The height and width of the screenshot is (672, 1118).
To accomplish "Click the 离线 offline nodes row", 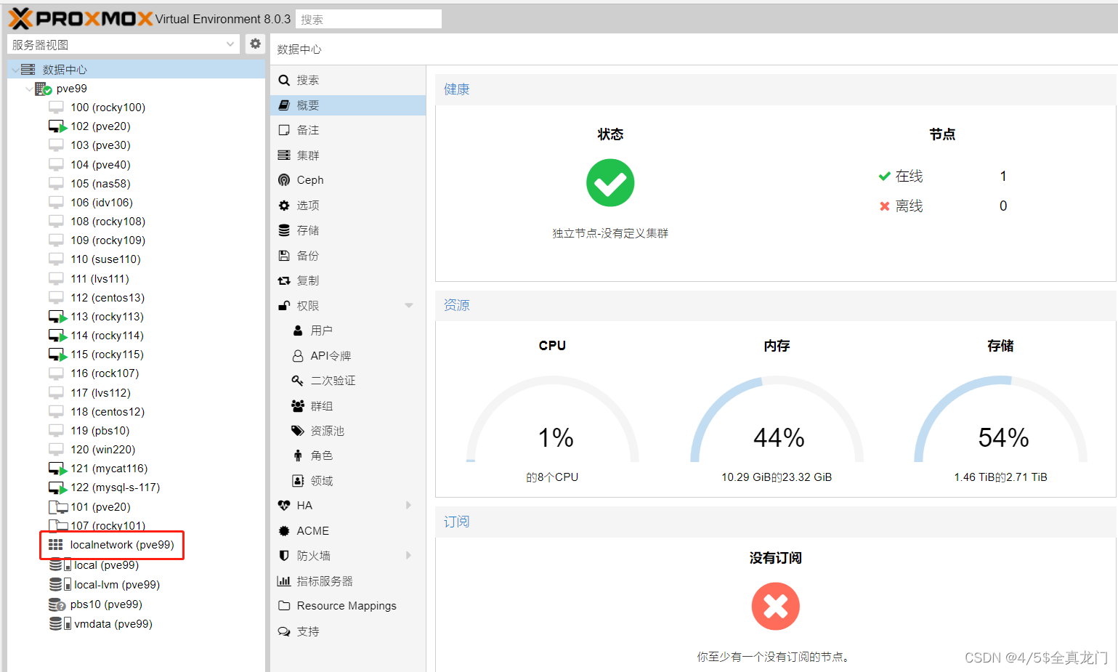I will (943, 206).
